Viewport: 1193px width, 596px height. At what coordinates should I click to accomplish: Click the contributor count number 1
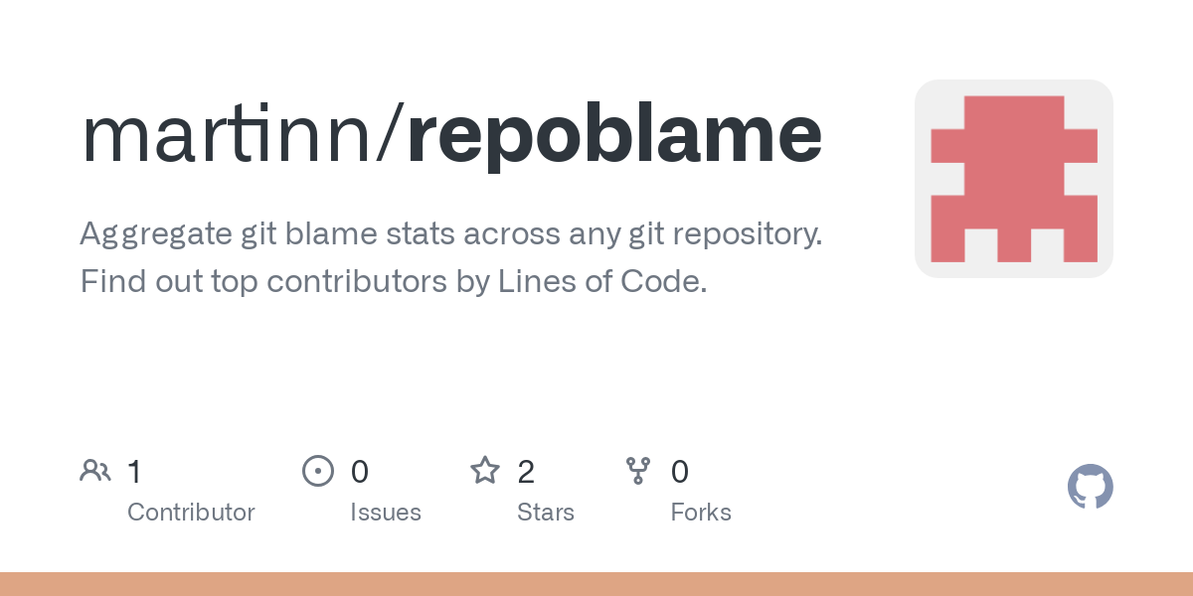coord(134,472)
